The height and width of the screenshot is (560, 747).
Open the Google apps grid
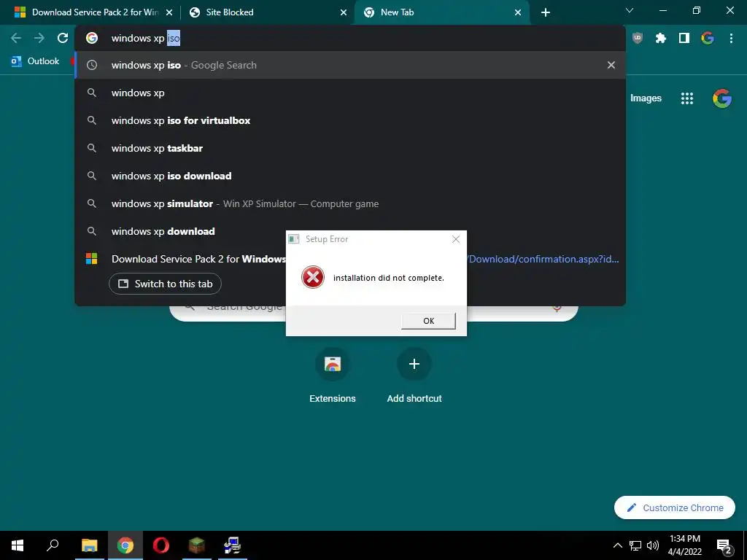click(x=687, y=98)
